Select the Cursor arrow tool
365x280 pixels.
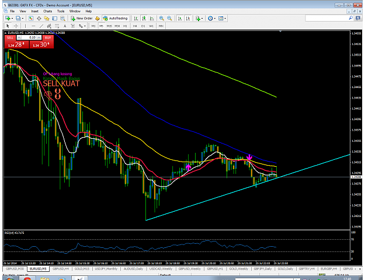click(8, 26)
